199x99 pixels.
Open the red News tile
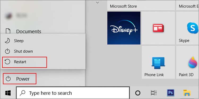(158, 28)
